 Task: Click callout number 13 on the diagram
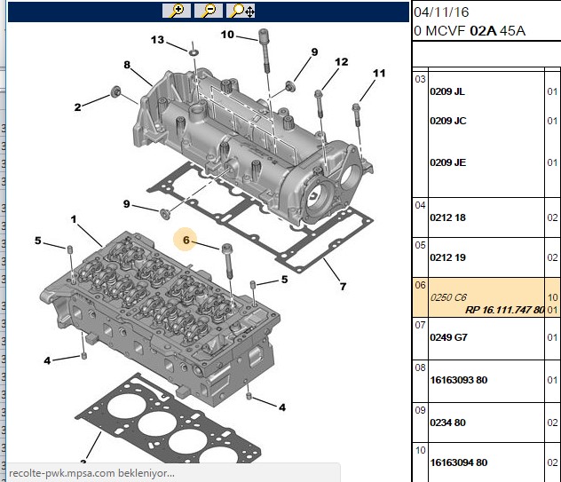[x=157, y=40]
